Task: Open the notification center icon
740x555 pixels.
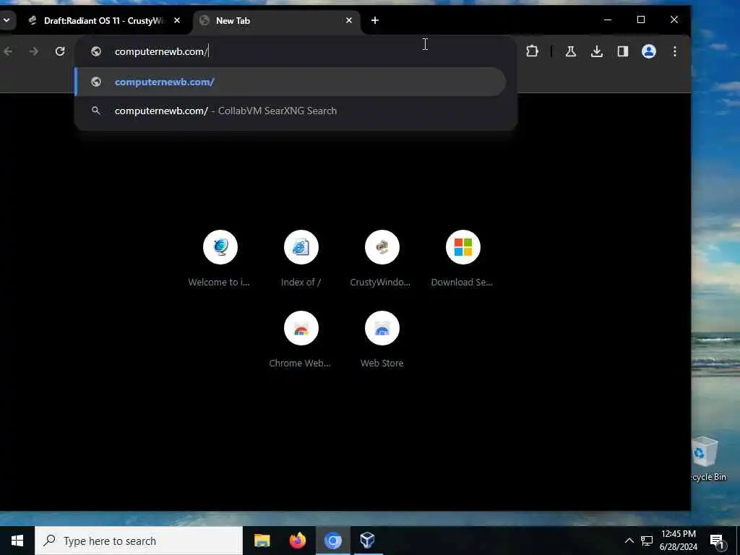Action: click(717, 541)
